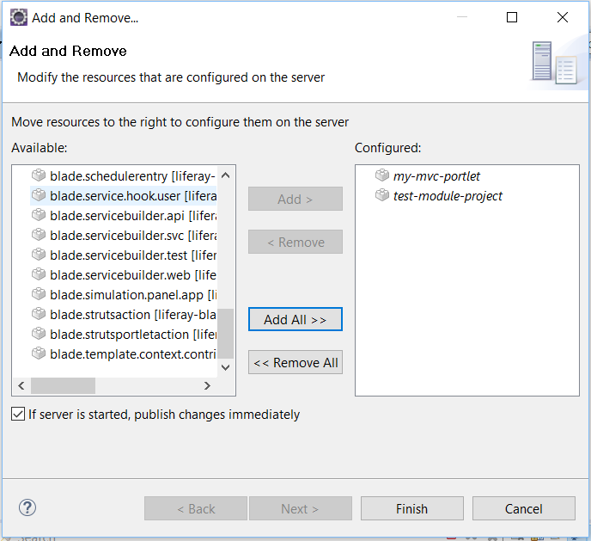The image size is (591, 541).
Task: Click the blade.strutsaction module icon
Action: click(x=39, y=314)
